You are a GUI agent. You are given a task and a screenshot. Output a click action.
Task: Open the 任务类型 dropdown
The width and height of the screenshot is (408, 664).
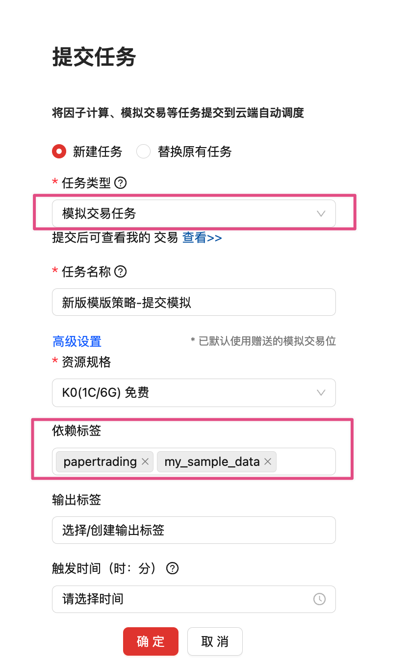(194, 213)
